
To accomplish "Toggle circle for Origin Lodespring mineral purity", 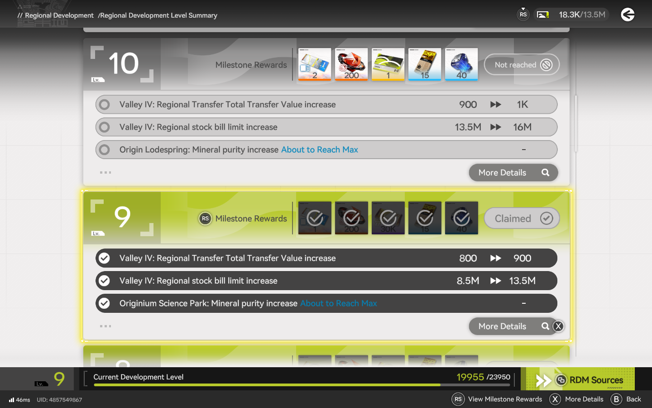I will click(x=104, y=150).
